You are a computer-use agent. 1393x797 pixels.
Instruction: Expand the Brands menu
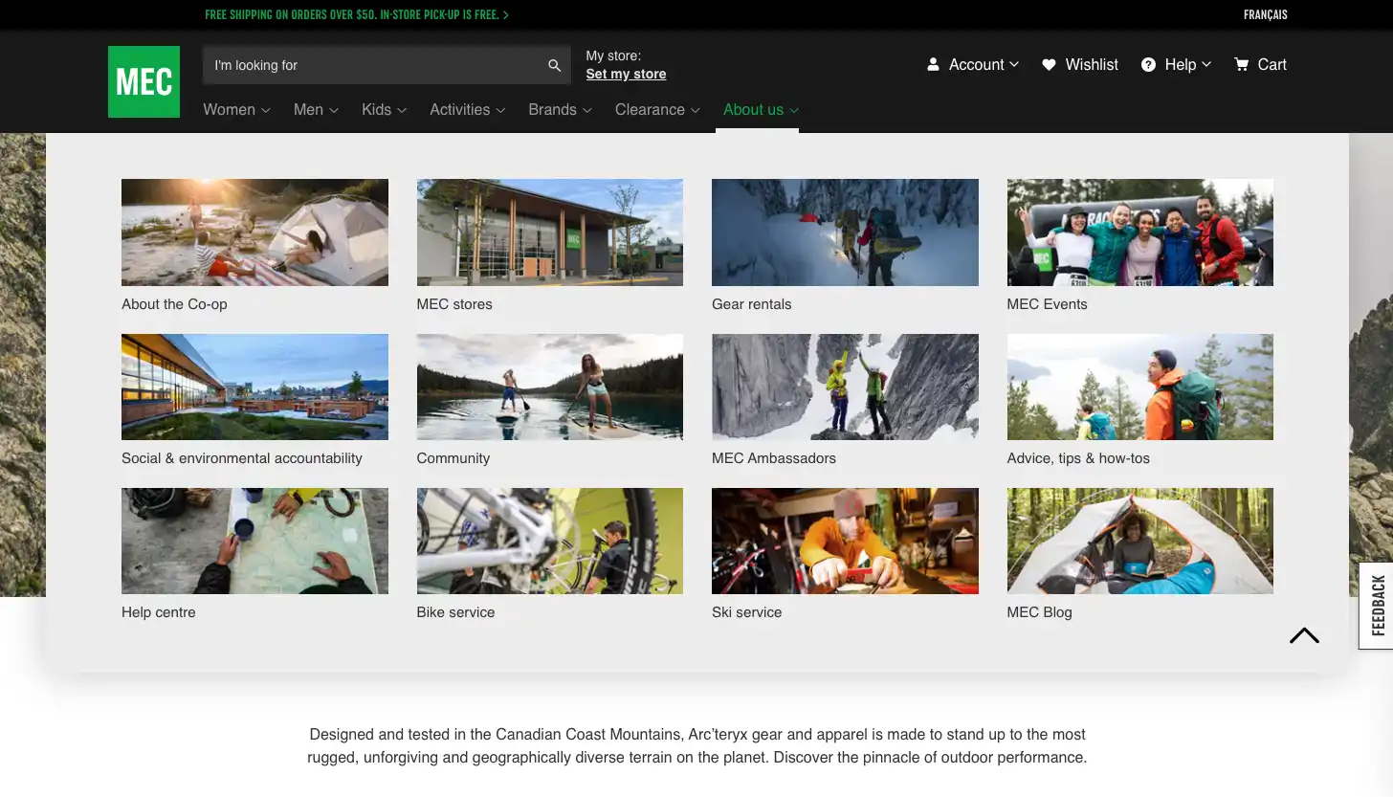[x=560, y=109]
